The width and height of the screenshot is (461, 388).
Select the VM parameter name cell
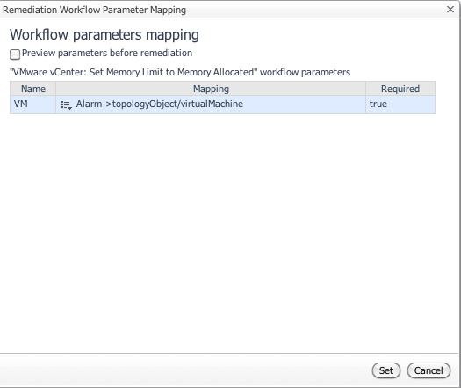pos(33,104)
